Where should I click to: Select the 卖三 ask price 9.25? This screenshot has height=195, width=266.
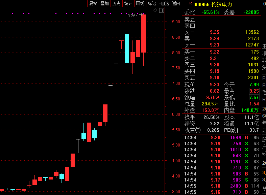point(215,32)
